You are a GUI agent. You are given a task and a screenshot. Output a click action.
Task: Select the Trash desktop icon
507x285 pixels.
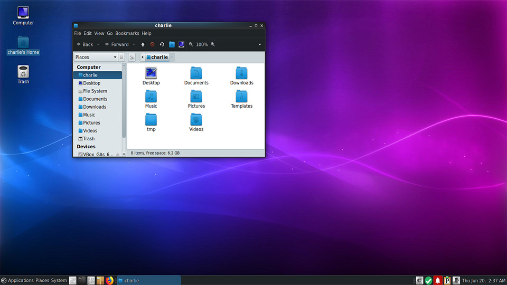click(x=23, y=74)
